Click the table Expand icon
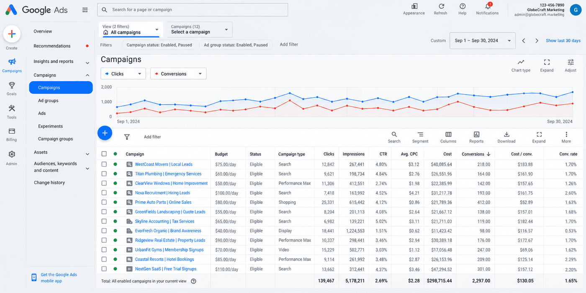 point(539,134)
